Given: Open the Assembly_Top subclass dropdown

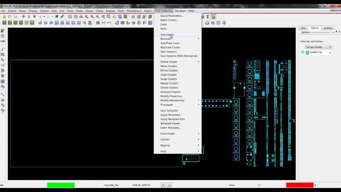Looking at the screenshot, I should [x=330, y=53].
